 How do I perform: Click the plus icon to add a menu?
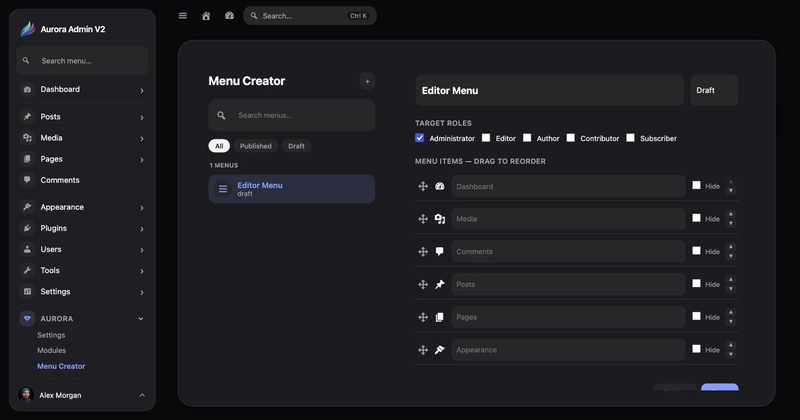tap(367, 81)
